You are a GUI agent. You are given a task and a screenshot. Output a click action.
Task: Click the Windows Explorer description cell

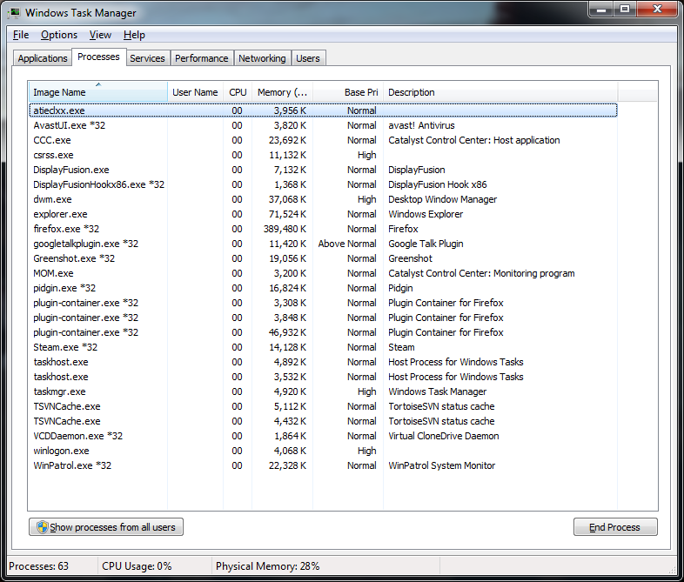click(426, 215)
